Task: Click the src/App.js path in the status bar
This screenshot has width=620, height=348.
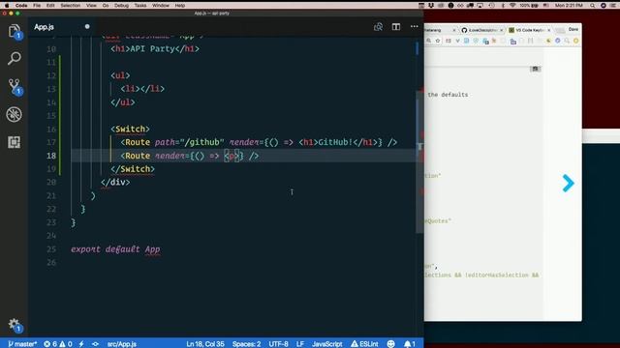Action: [122, 344]
